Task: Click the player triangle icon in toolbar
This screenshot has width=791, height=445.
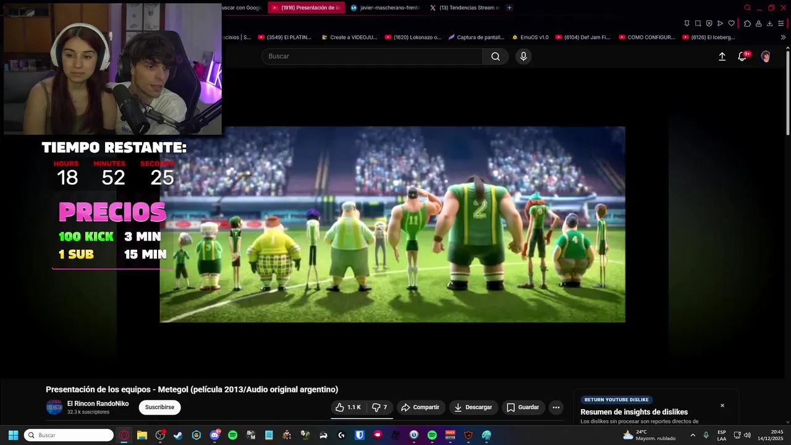Action: 720,23
